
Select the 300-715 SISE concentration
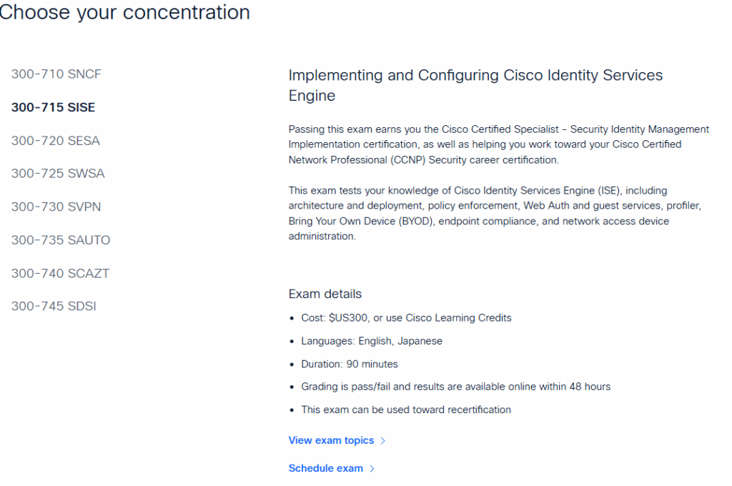click(x=53, y=108)
